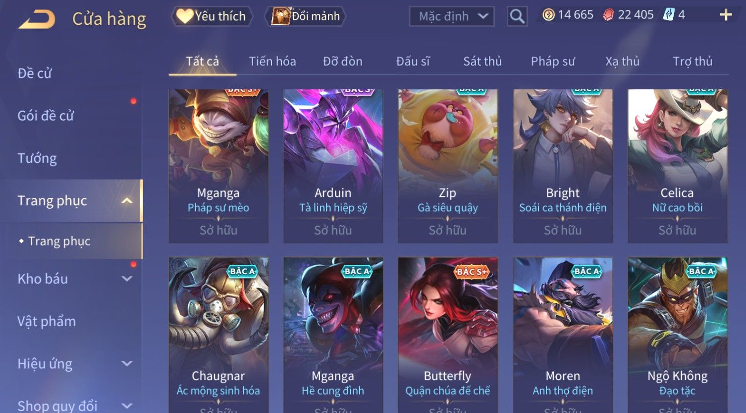Open the Mặc định sort dropdown
This screenshot has height=413, width=746.
coord(452,16)
